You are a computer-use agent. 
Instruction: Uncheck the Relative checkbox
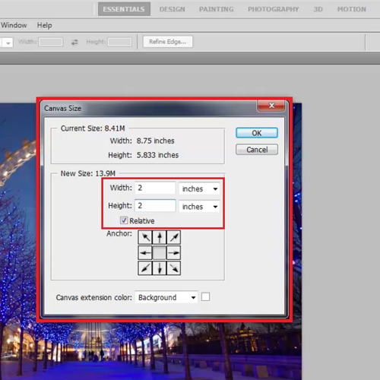(124, 220)
